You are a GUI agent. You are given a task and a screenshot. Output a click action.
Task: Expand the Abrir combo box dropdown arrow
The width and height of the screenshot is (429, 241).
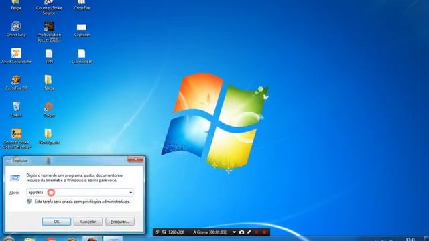point(131,193)
